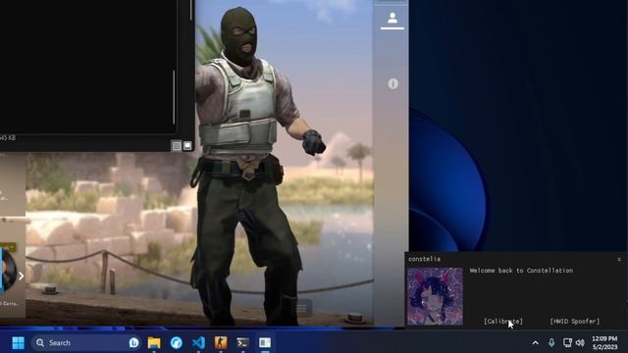The height and width of the screenshot is (353, 628).
Task: Select the active window app icon in taskbar
Action: pos(265,342)
